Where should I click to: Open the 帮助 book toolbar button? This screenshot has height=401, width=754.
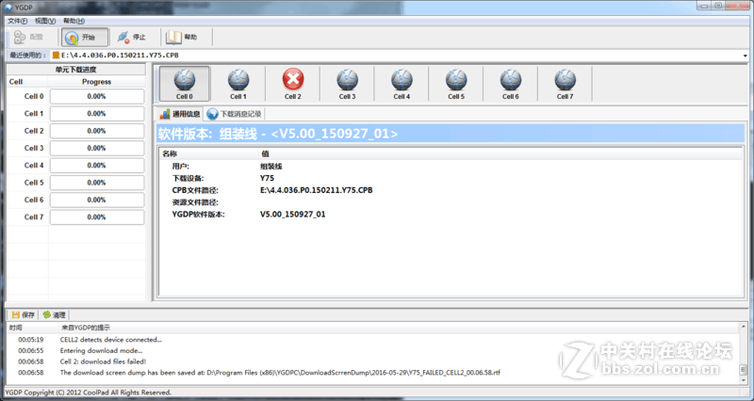click(183, 37)
